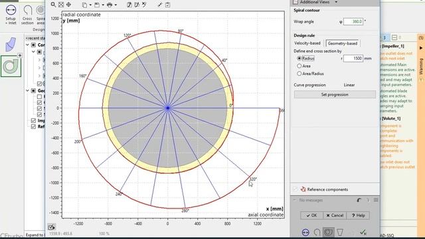This screenshot has width=425, height=239.
Task: Click the Setup + Inlet ribbon icon
Action: coord(11,15)
